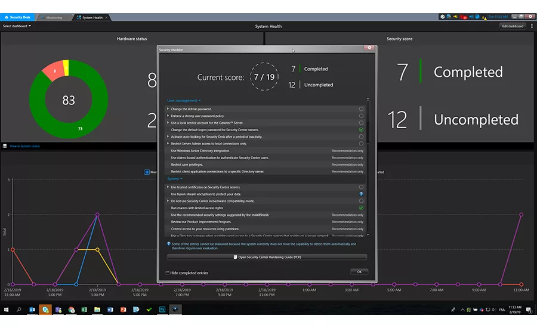Click the purple data point at 11:00 AM right end

[521, 215]
